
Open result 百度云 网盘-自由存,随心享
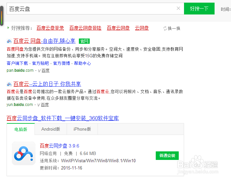tap(44, 41)
